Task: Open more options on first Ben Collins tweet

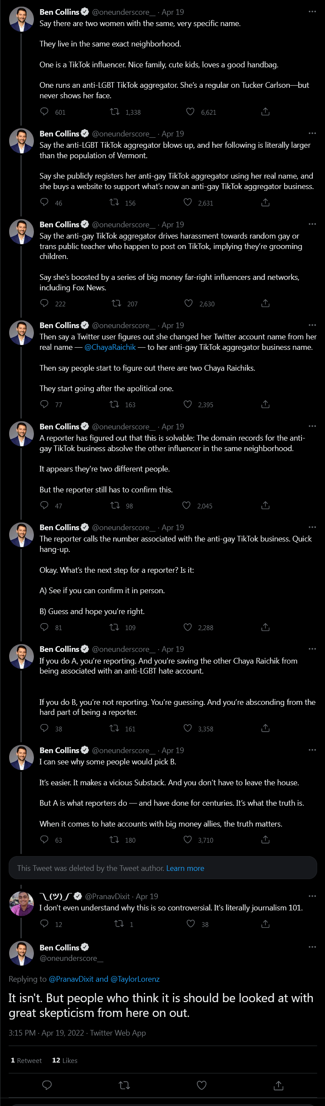Action: click(x=312, y=11)
